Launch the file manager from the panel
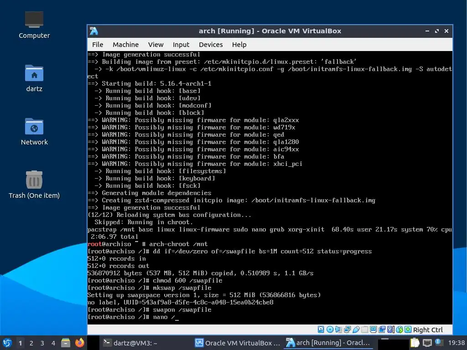The width and height of the screenshot is (467, 350). click(x=66, y=343)
